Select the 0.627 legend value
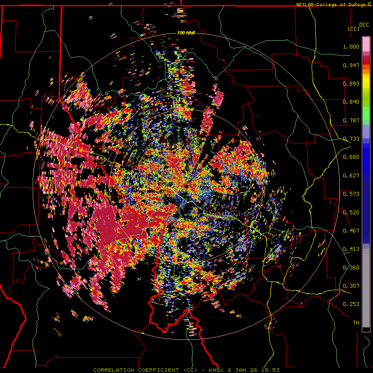 coord(351,176)
